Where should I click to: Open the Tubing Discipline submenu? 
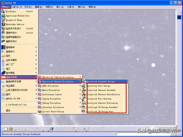pyautogui.click(x=59, y=103)
